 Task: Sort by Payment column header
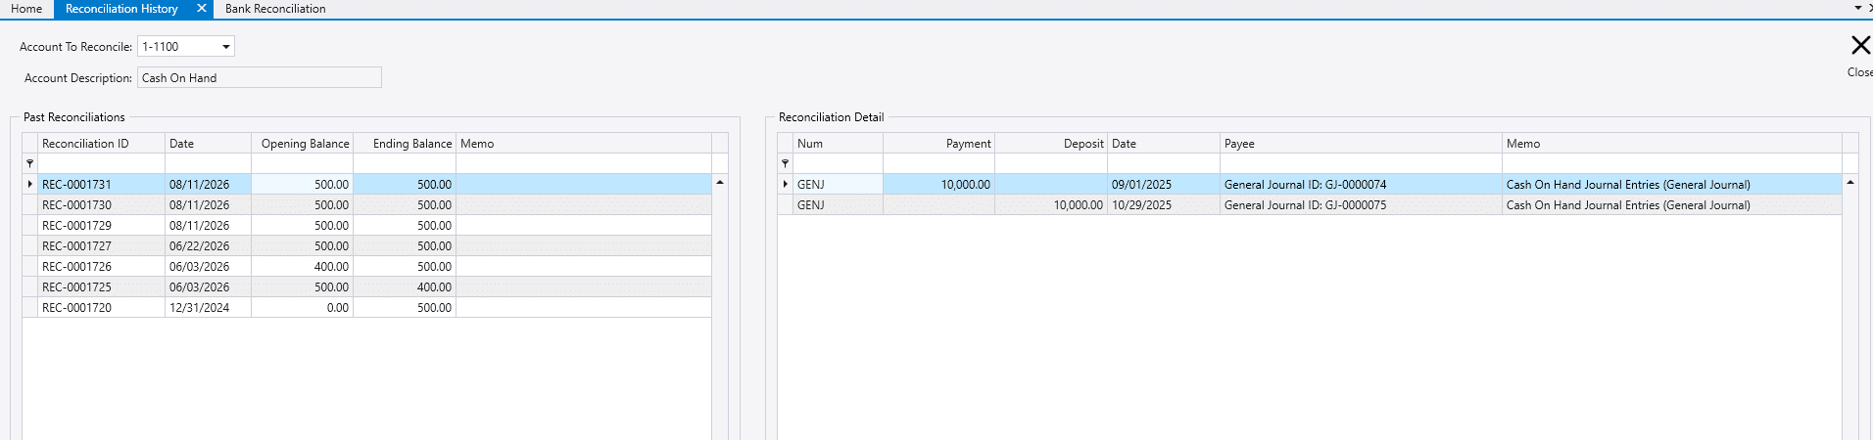point(938,144)
